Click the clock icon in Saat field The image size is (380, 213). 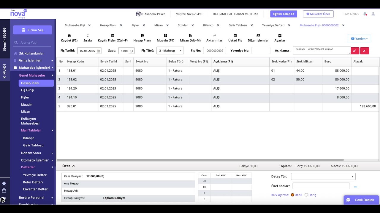pyautogui.click(x=131, y=51)
